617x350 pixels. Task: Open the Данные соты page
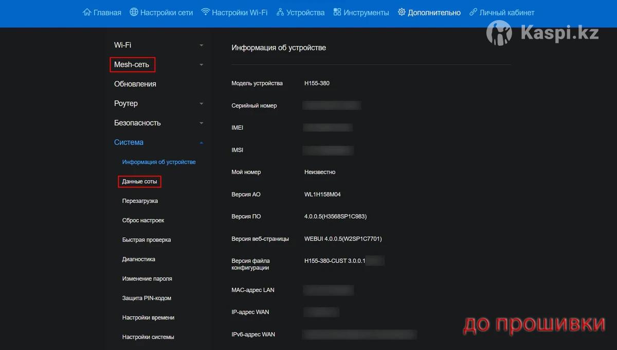tap(139, 182)
